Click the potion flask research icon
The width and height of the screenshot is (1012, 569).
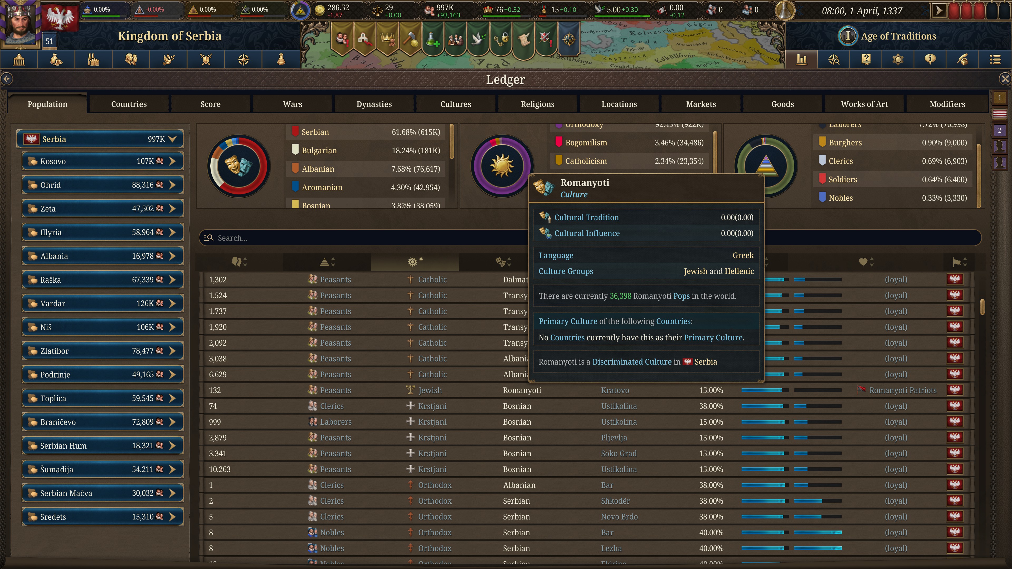coord(281,60)
